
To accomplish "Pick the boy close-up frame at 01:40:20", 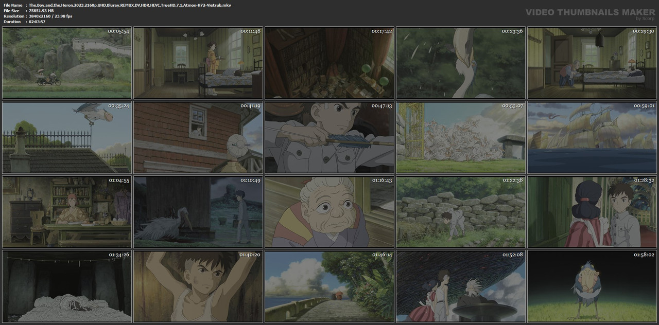I will (x=198, y=286).
